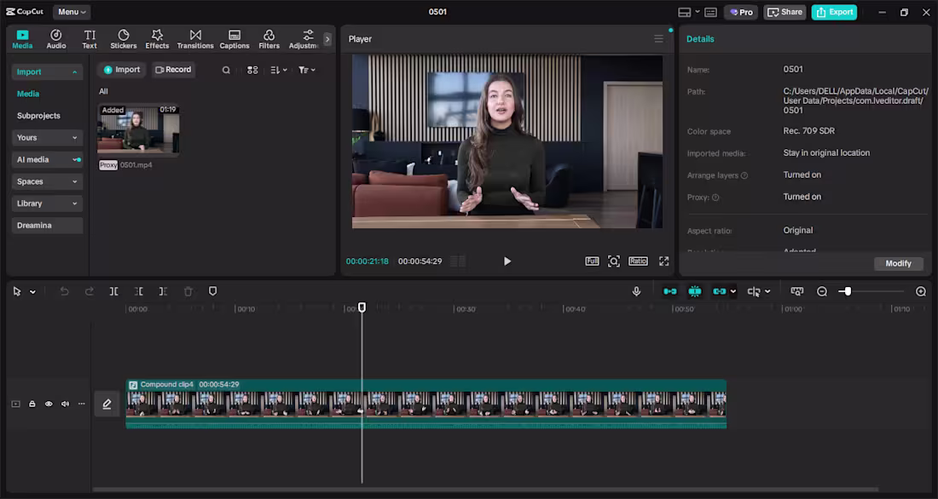This screenshot has height=499, width=938.
Task: Click the snapshot focus icon in player
Action: [614, 261]
